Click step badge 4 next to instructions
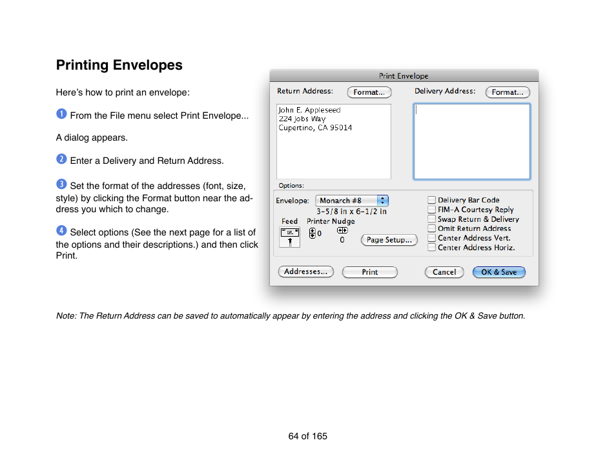616x476 pixels. 61,230
